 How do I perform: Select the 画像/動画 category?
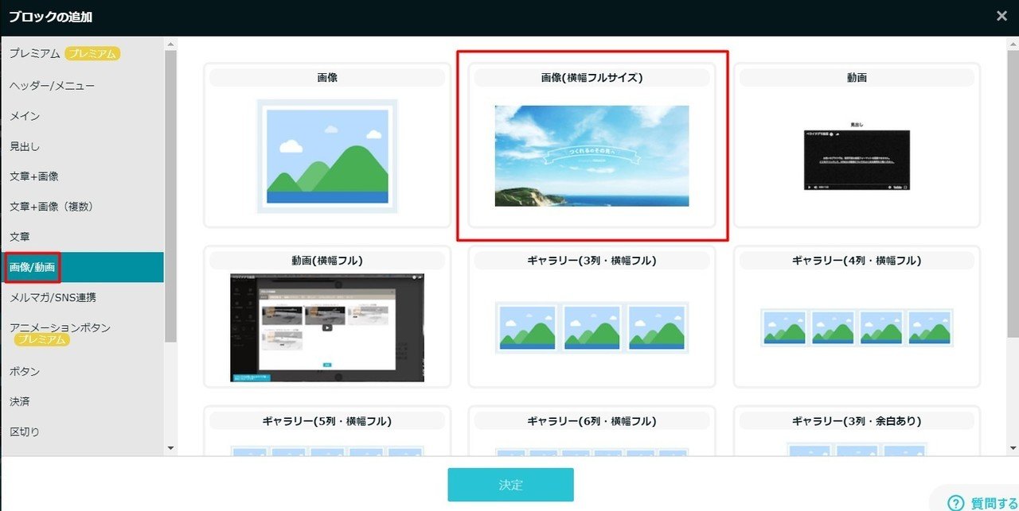[82, 267]
